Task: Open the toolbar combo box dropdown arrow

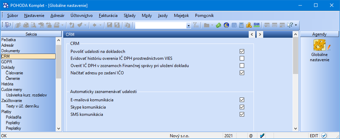Action: 189,26
